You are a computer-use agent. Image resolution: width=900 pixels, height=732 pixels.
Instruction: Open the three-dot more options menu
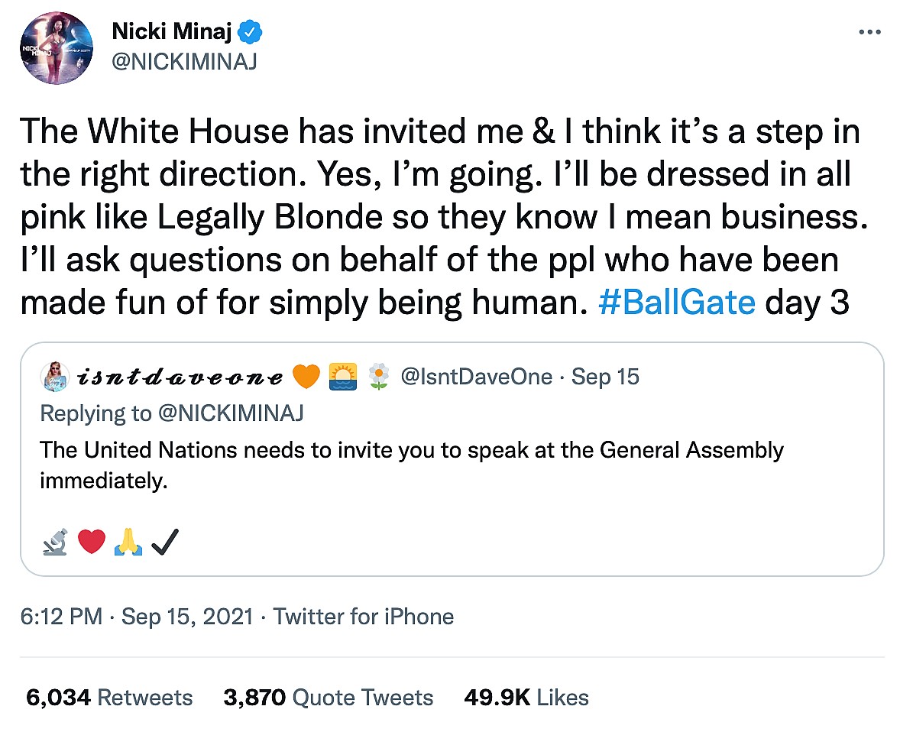(x=870, y=32)
